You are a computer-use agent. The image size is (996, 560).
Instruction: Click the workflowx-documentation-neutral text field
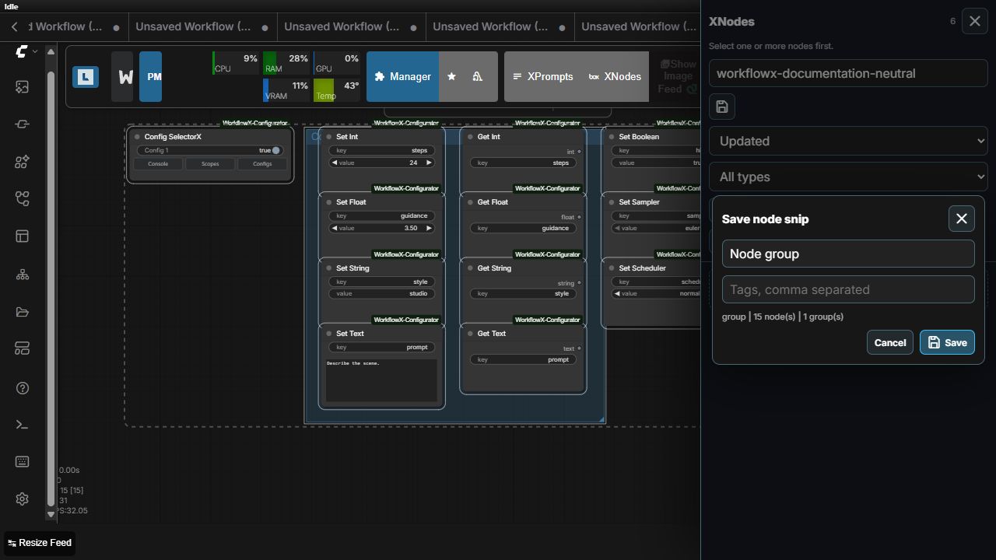coord(848,73)
